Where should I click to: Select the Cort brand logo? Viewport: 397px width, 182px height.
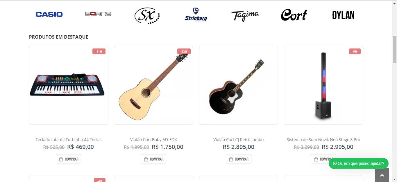pos(294,15)
